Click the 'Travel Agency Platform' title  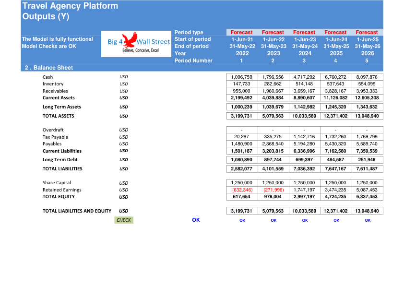point(70,6)
